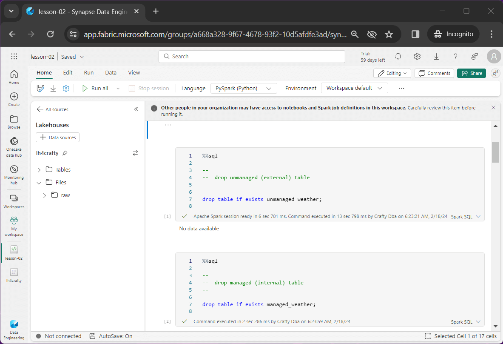The height and width of the screenshot is (344, 503).
Task: Expand the raw folder
Action: [x=45, y=195]
